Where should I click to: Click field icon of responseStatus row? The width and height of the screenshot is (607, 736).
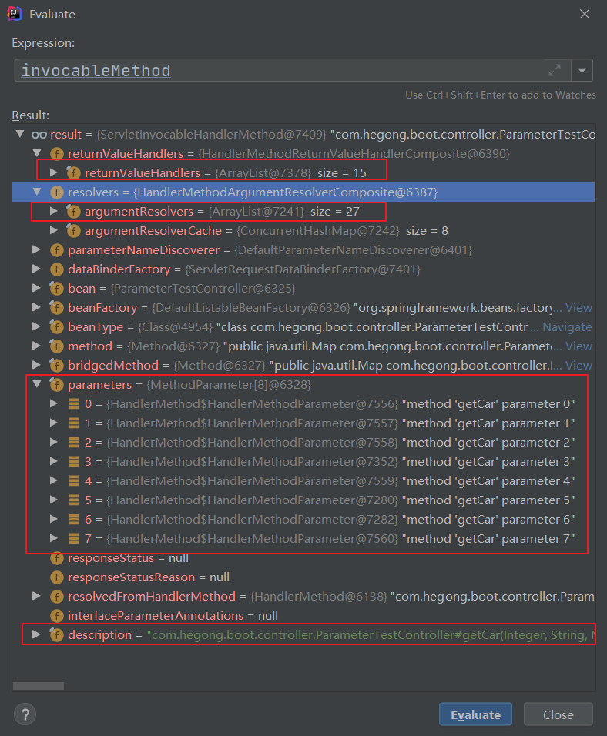click(57, 557)
